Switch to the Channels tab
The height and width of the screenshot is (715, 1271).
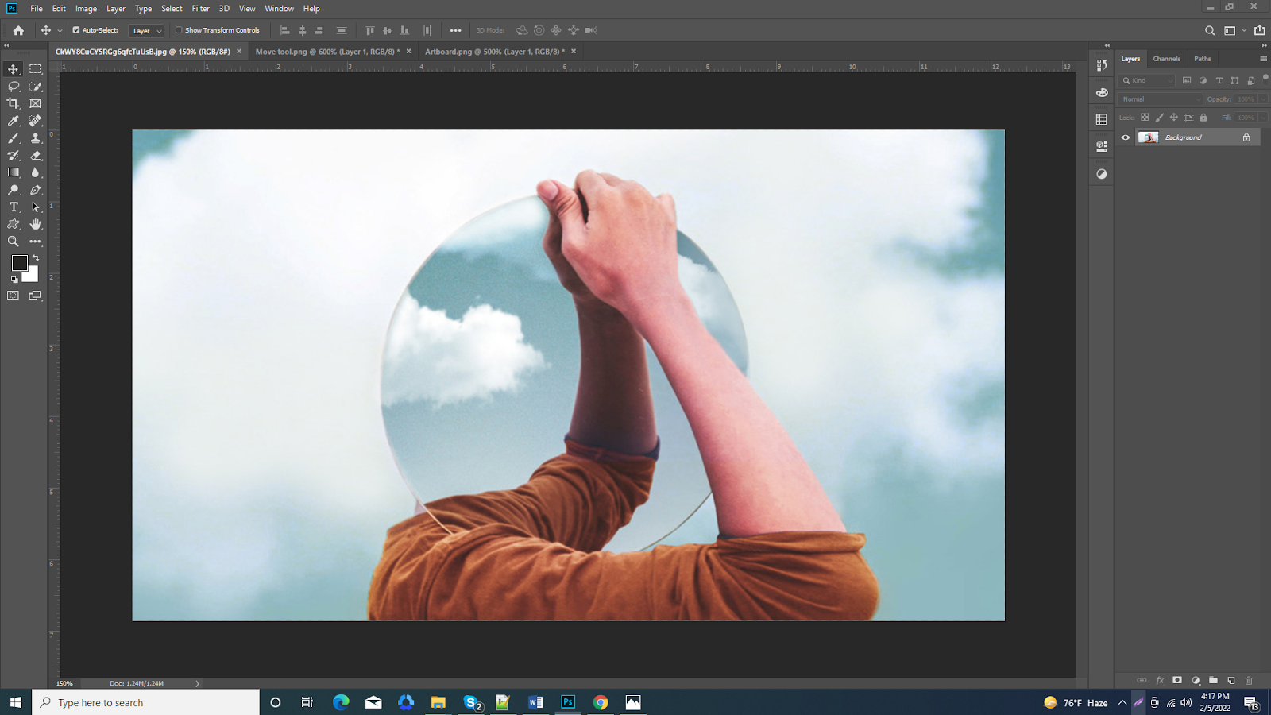[x=1166, y=59]
